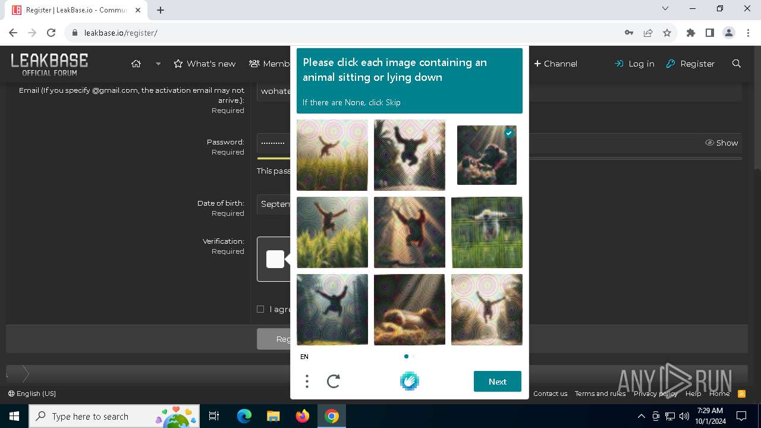Open the Date of birth month dropdown

(x=273, y=204)
